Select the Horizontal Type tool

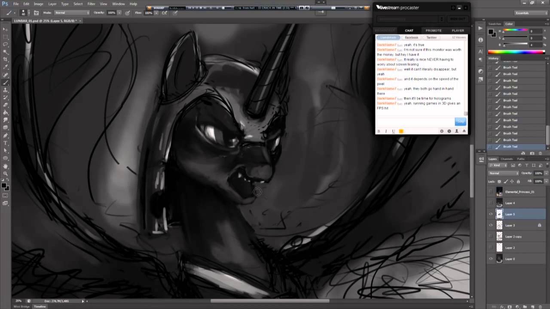click(x=5, y=142)
